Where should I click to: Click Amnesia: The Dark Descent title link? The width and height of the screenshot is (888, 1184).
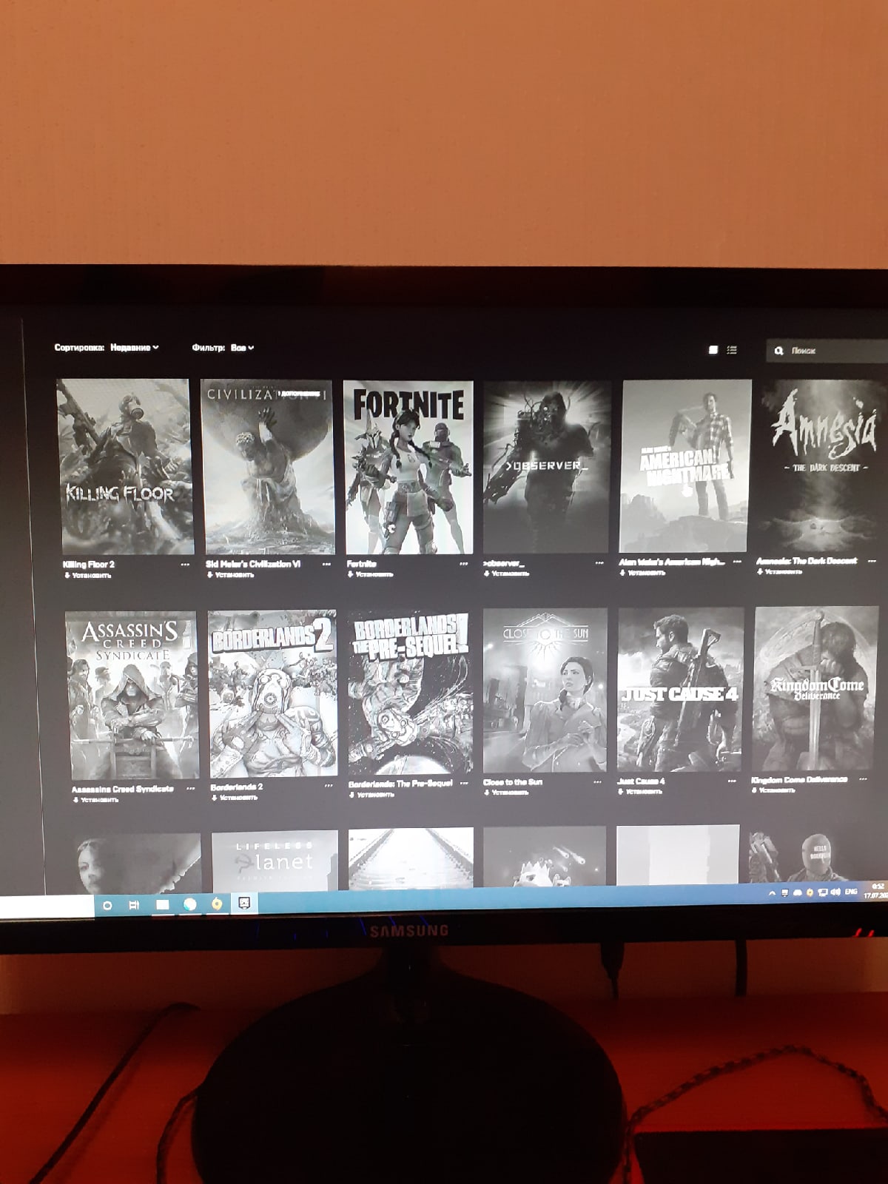pos(806,561)
